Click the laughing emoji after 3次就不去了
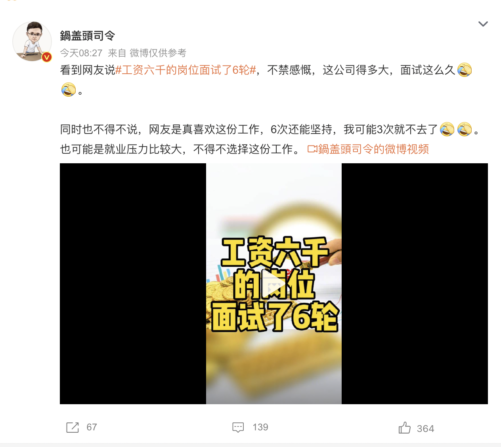The height and width of the screenshot is (447, 501). coord(447,129)
